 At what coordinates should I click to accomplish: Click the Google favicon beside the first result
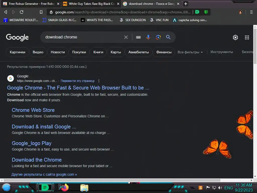11,78
